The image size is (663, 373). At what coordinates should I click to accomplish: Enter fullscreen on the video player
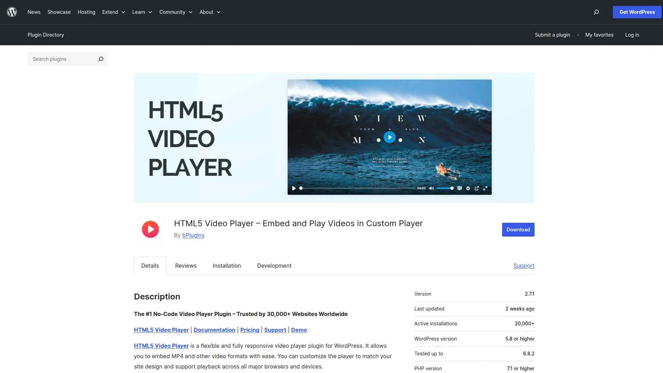486,188
